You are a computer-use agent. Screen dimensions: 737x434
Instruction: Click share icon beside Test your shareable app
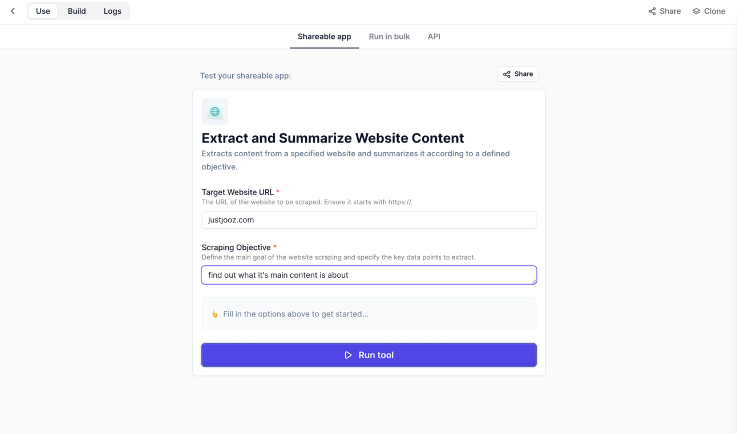(507, 74)
